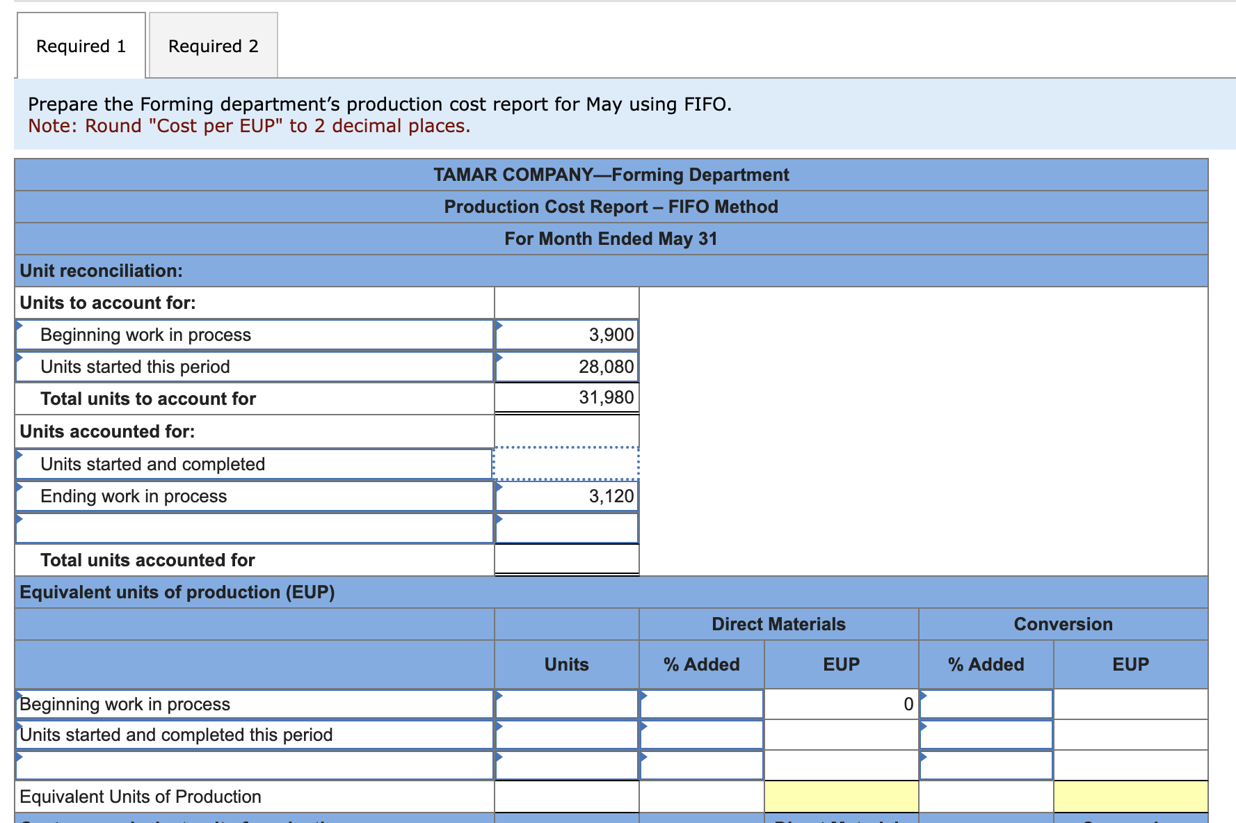Viewport: 1236px width, 823px height.
Task: Open Units started and completed label dropdown
Action: 255,464
